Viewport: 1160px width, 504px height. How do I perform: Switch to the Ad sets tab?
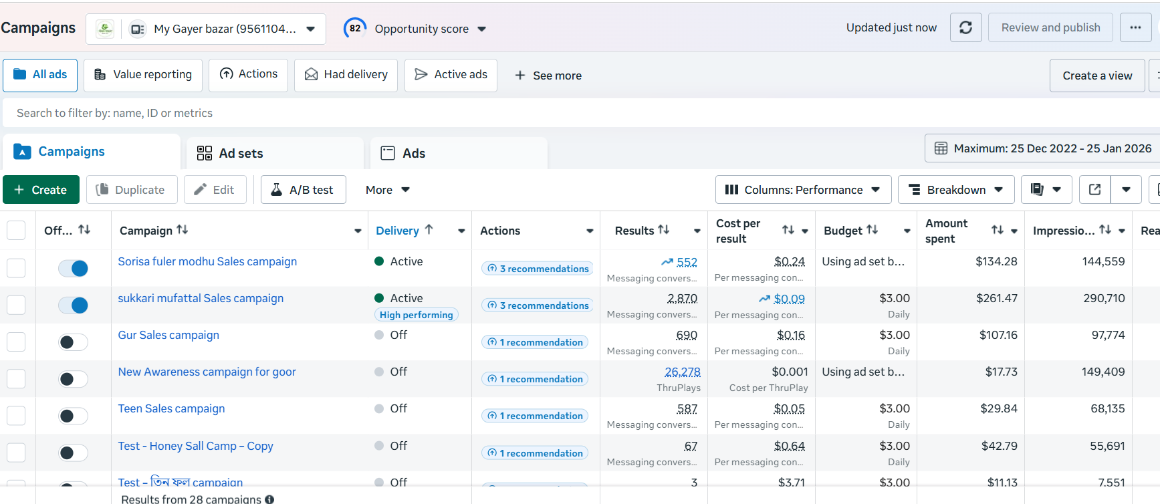point(241,154)
